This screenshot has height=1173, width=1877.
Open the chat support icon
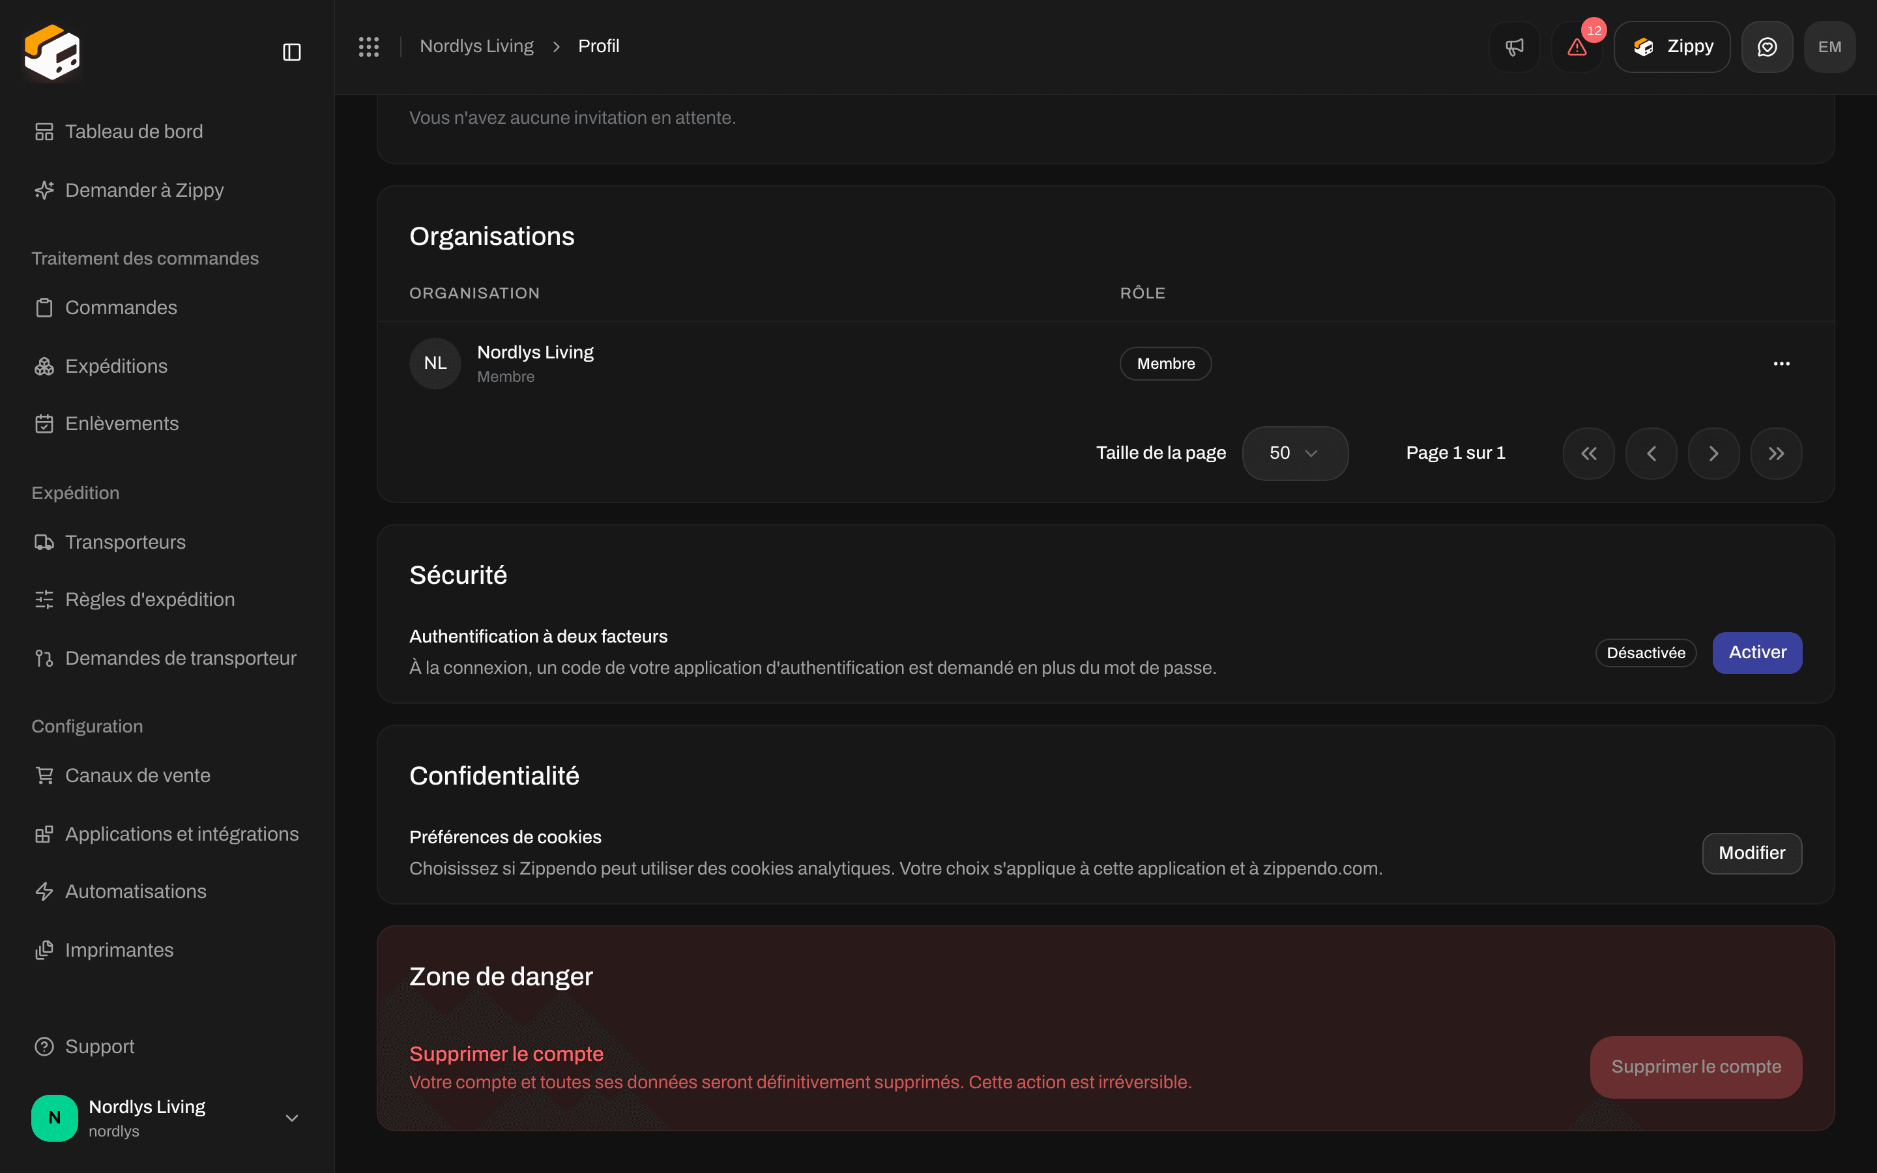[1767, 46]
